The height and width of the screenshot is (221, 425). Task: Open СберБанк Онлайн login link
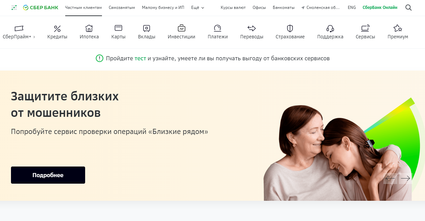[380, 8]
